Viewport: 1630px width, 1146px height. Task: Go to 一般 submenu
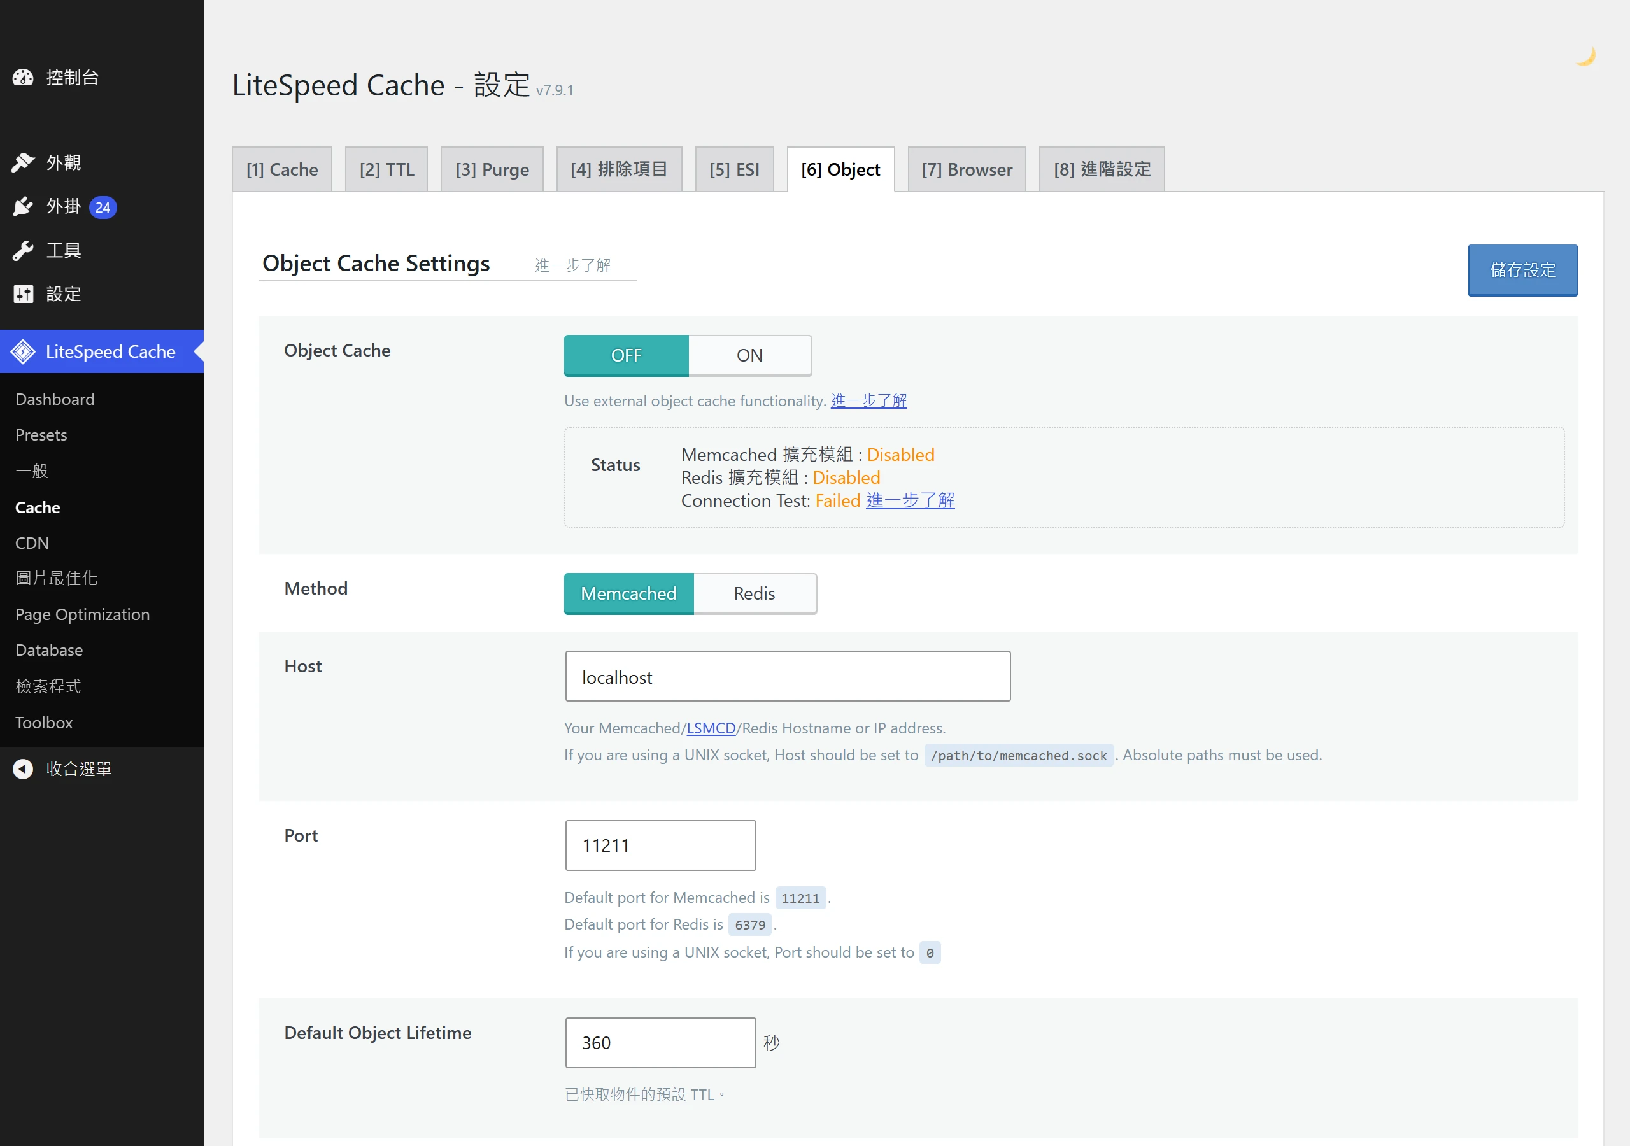click(32, 472)
